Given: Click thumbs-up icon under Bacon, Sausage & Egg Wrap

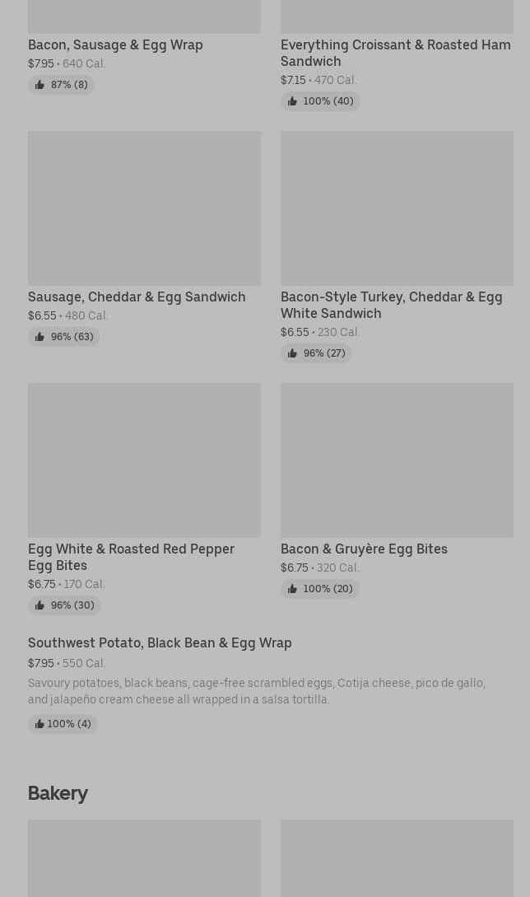Looking at the screenshot, I should click(40, 85).
